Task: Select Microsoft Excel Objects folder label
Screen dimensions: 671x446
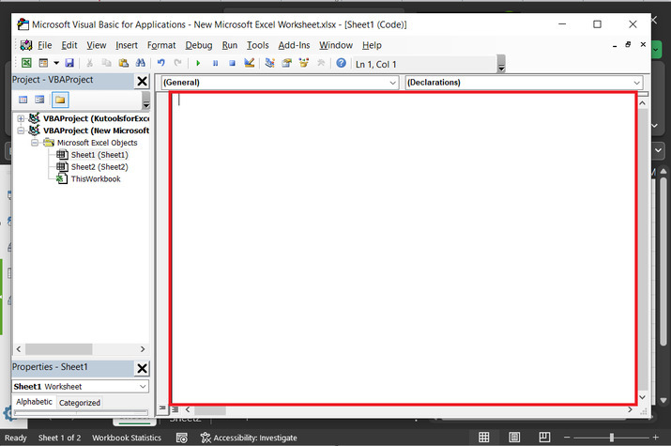Action: 98,143
